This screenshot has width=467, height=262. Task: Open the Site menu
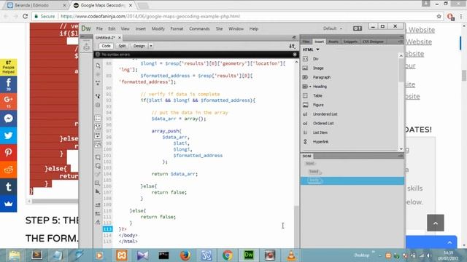[219, 29]
